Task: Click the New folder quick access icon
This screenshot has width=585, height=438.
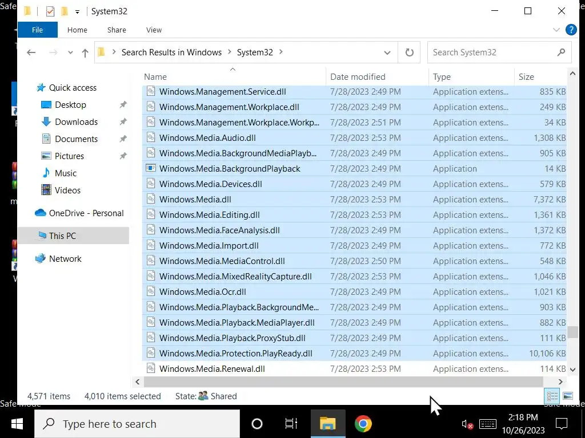Action: tap(65, 11)
